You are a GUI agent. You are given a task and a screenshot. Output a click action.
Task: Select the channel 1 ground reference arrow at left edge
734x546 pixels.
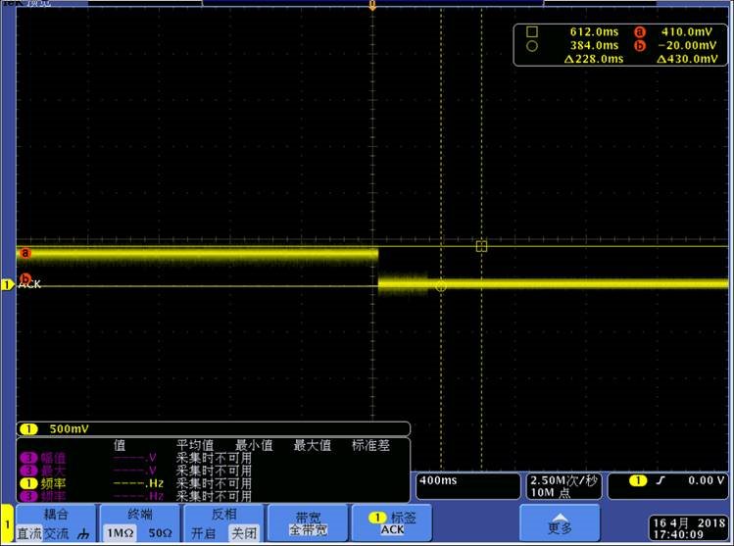[x=7, y=284]
